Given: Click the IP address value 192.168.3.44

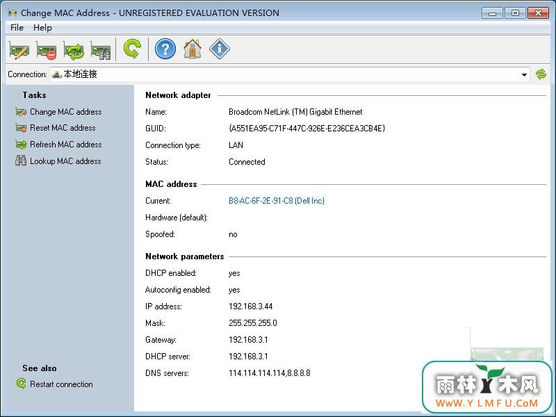Looking at the screenshot, I should [x=251, y=306].
